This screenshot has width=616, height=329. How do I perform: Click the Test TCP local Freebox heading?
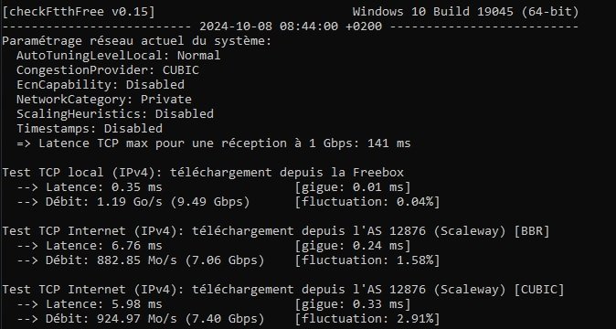[203, 173]
